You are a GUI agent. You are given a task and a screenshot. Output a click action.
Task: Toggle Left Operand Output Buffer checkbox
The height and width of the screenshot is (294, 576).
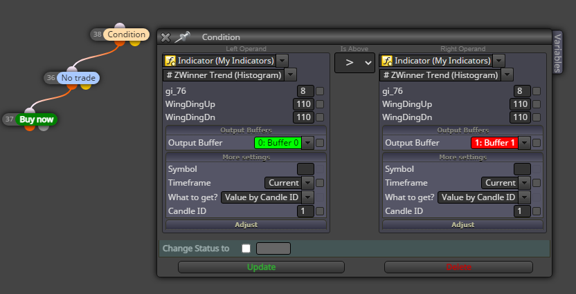(x=320, y=143)
